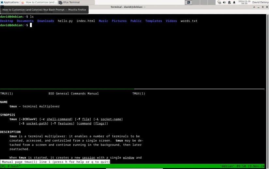
Task: Click the 'DESCRIPTION' section heading
Action: (x=10, y=132)
